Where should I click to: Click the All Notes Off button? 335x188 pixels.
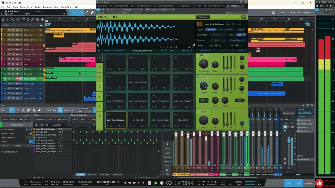point(205,51)
